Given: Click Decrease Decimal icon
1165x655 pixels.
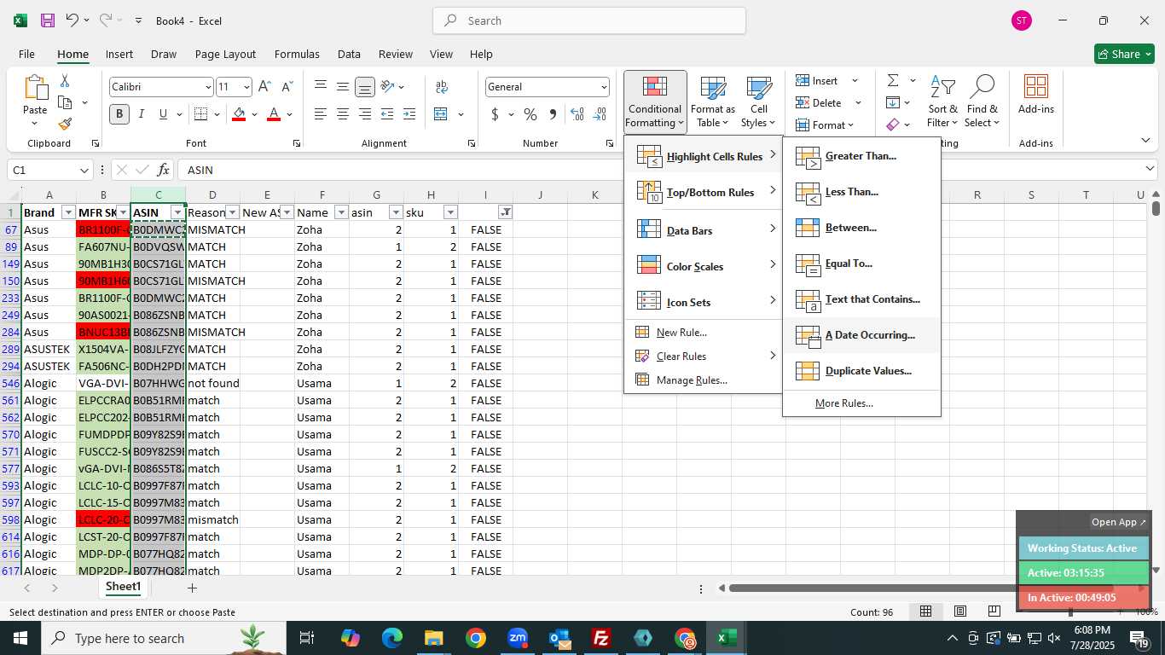Looking at the screenshot, I should coord(600,114).
